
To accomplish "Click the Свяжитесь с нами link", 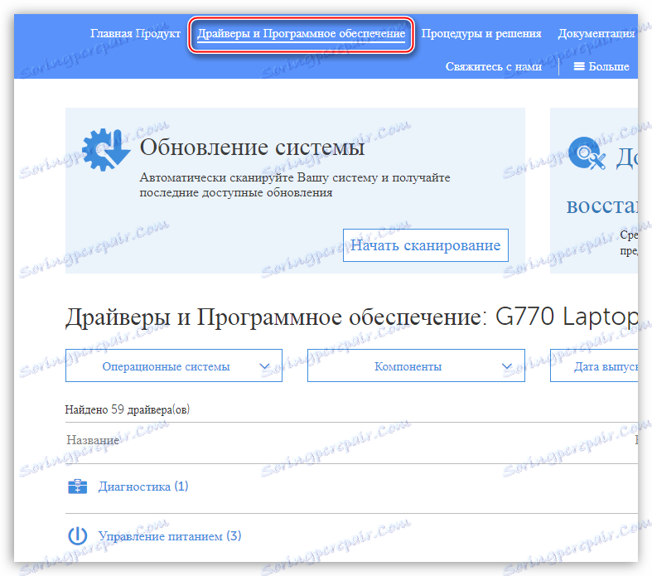I will click(494, 66).
